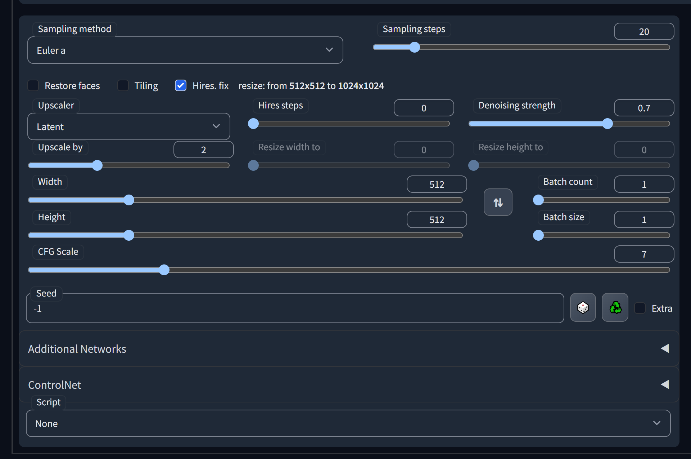
Task: Disable the Hires. fix checkbox
Action: [180, 85]
